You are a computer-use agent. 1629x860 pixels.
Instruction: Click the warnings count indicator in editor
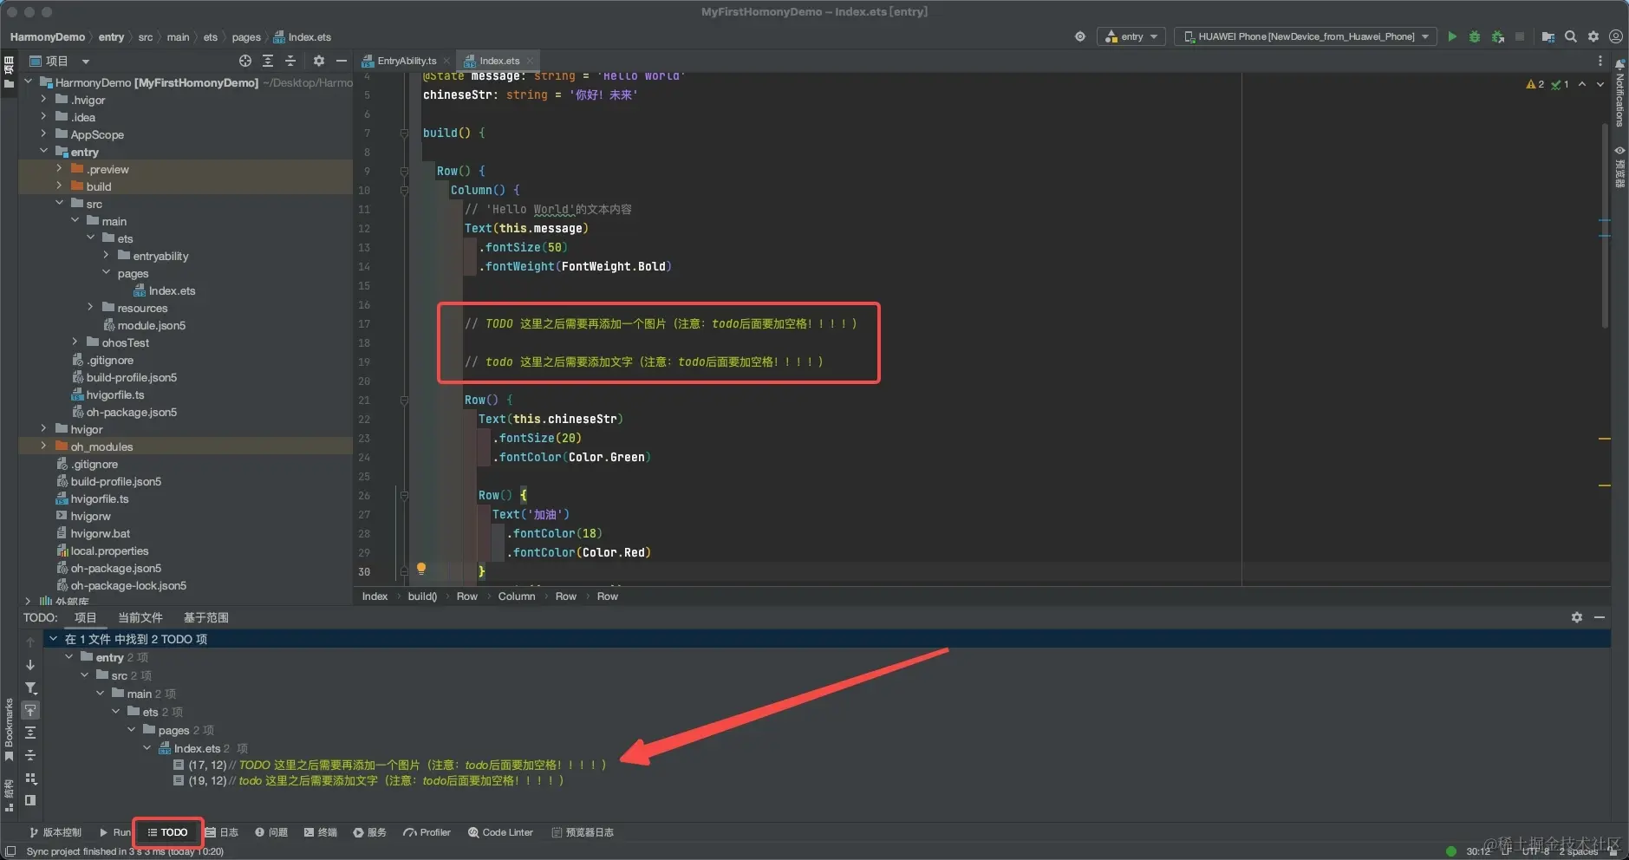pyautogui.click(x=1535, y=84)
